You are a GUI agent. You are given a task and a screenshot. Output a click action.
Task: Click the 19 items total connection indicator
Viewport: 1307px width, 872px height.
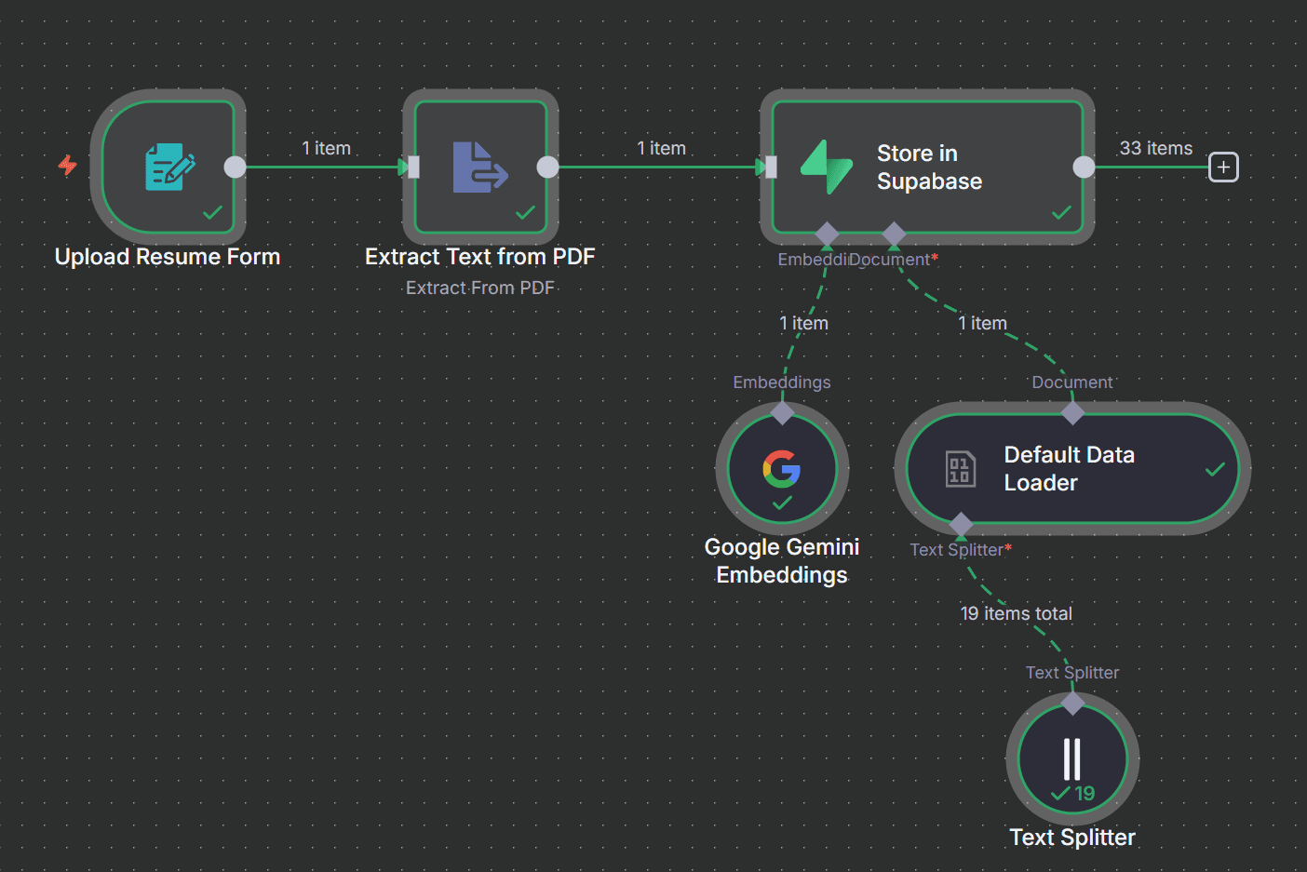pyautogui.click(x=1016, y=613)
